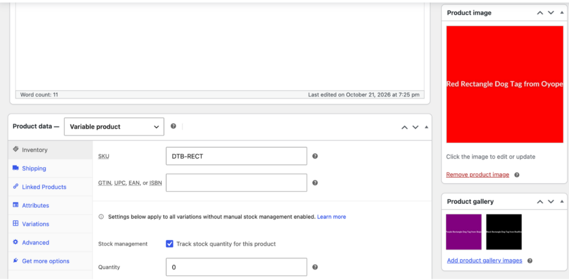Viewport: 569px width, 280px height.
Task: Click help icon beside SKU field
Action: point(315,156)
